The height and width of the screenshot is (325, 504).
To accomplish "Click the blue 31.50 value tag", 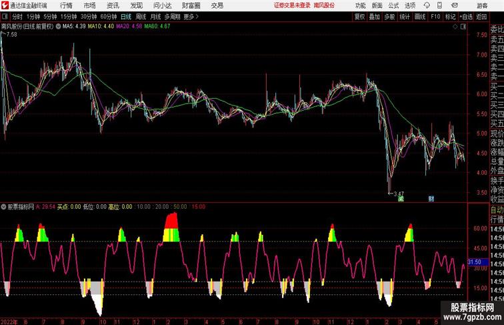I will [477, 262].
